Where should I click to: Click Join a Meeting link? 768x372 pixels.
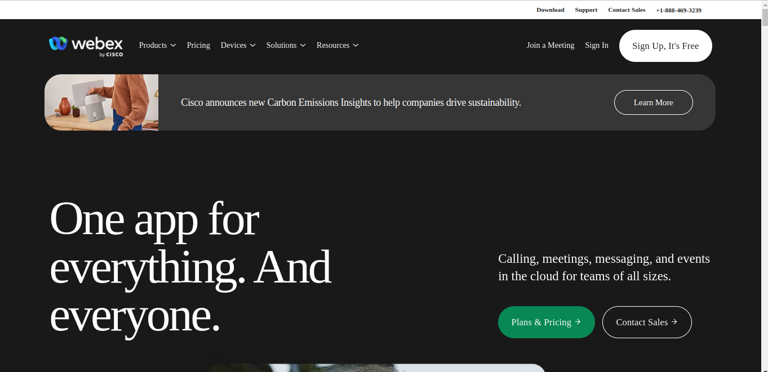pos(551,45)
